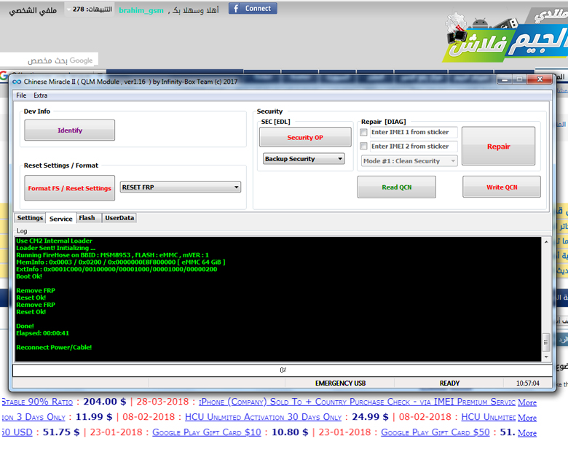Image resolution: width=568 pixels, height=452 pixels.
Task: Close the Chinese Miracle II window
Action: click(540, 79)
